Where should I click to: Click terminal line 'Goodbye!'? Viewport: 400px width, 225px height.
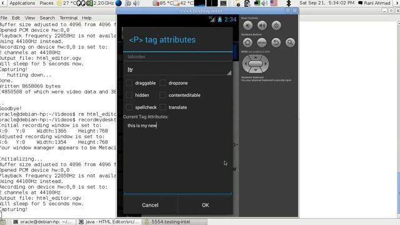(x=11, y=108)
